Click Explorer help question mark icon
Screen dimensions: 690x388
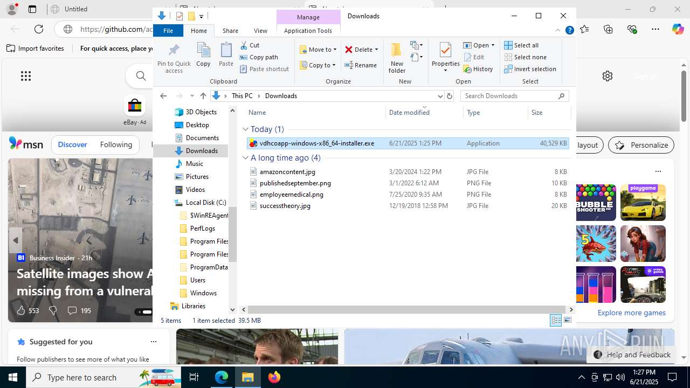click(x=569, y=31)
